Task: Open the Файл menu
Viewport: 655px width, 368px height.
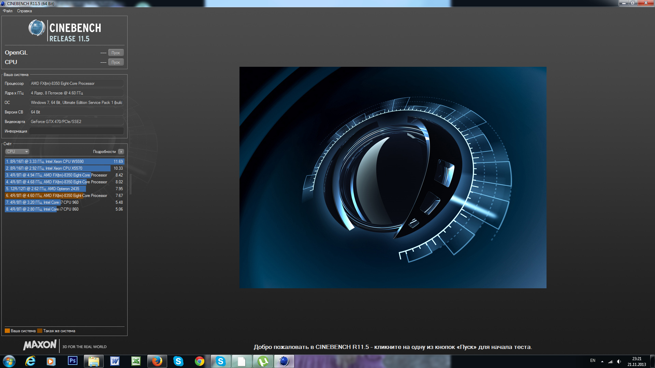Action: [8, 11]
